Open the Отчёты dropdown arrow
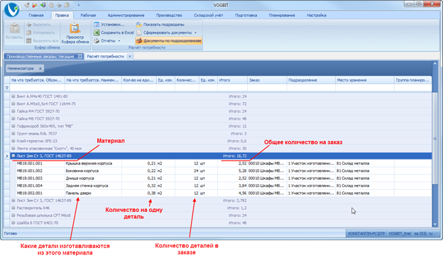This screenshot has width=443, height=260. 119,41
